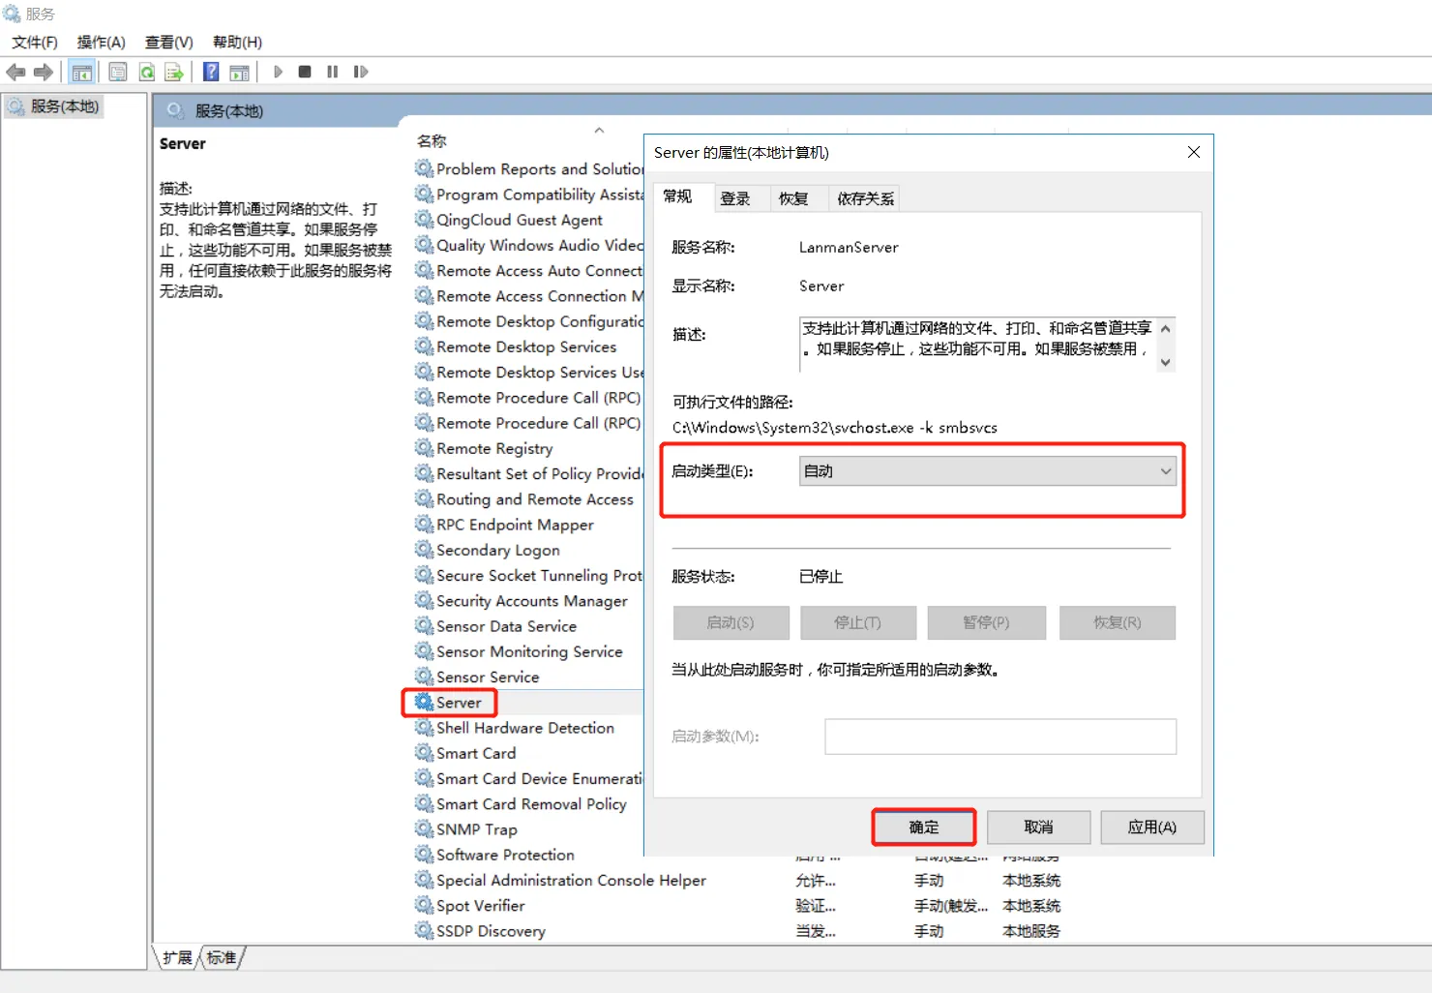Switch to the 标准 tab
The image size is (1432, 993).
tap(222, 957)
